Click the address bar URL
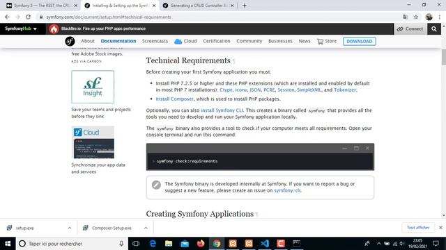 109,17
